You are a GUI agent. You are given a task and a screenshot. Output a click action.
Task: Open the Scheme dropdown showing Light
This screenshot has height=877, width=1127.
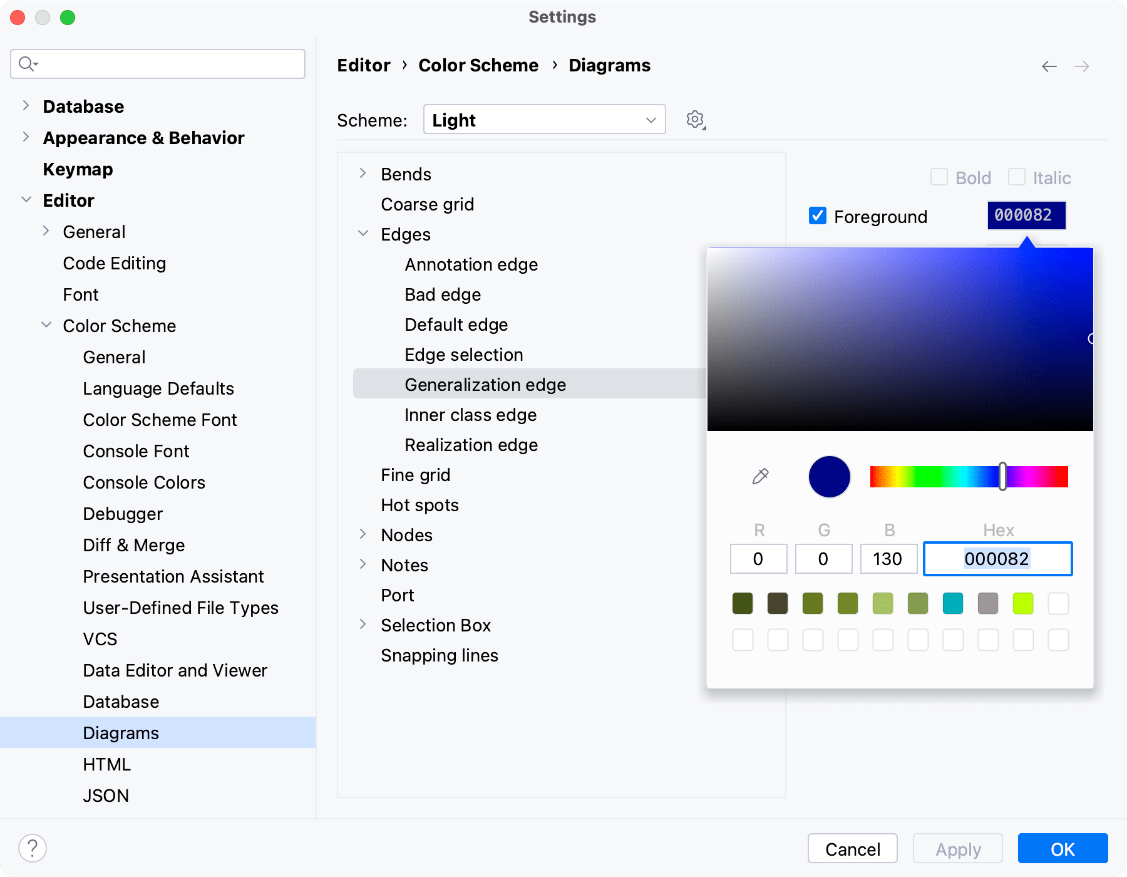(x=543, y=119)
